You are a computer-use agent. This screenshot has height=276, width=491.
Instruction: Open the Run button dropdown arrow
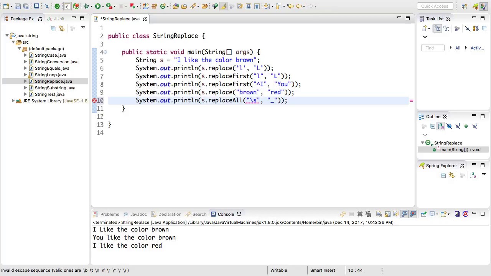coord(103,7)
